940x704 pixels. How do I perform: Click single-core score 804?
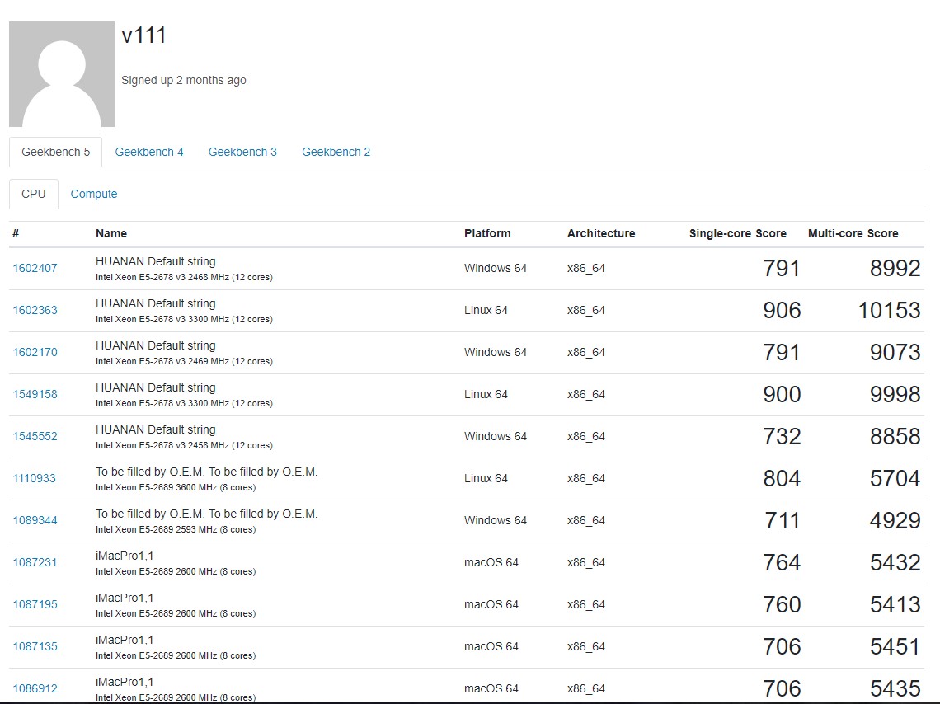pyautogui.click(x=782, y=478)
